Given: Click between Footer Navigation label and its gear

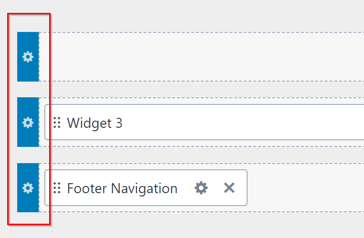Looking at the screenshot, I should [x=186, y=188].
